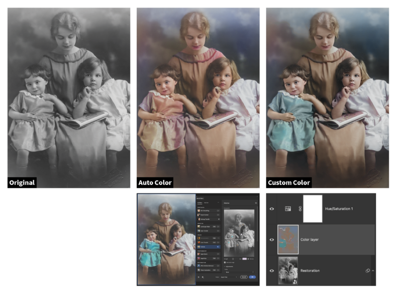Click the OK button in Neural Filters

[252, 277]
